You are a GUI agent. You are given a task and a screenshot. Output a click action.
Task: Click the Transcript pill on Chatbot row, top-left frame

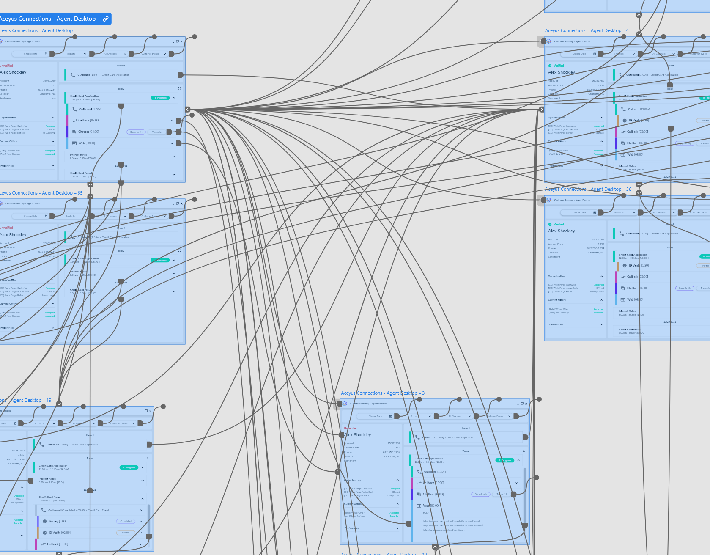click(x=157, y=132)
